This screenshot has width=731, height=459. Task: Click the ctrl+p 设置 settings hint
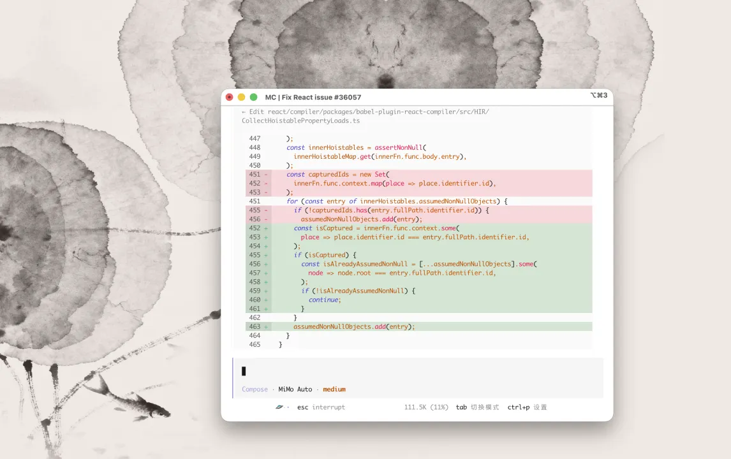(528, 407)
